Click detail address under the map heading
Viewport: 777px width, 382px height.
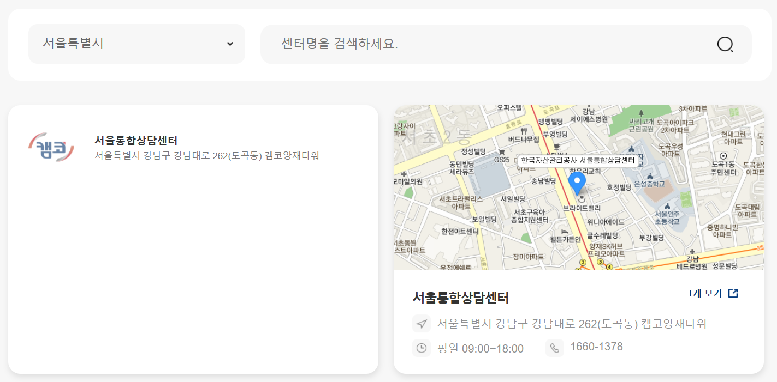coord(572,324)
